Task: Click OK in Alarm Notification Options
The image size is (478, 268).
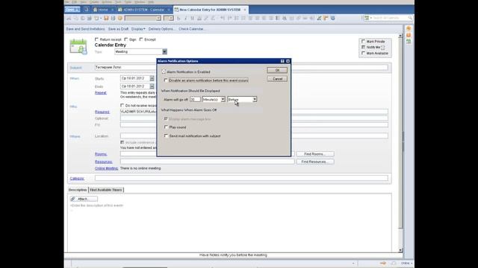Action: click(277, 70)
